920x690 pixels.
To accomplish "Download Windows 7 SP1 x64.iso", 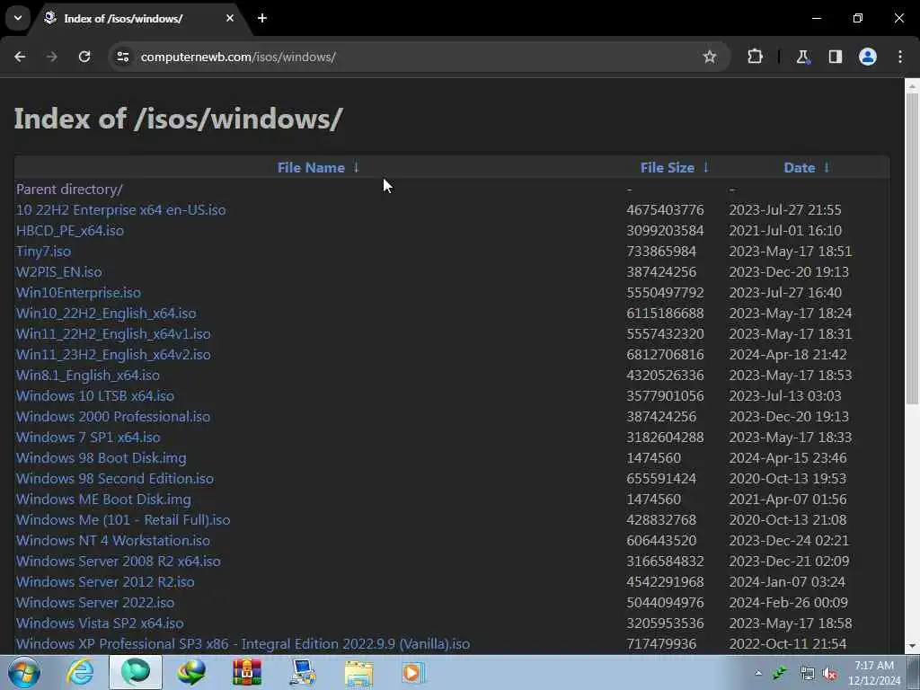I will (x=88, y=438).
